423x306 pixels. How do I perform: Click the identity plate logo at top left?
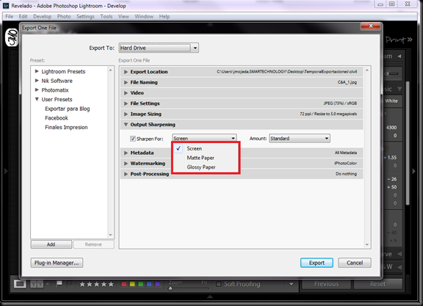click(12, 37)
